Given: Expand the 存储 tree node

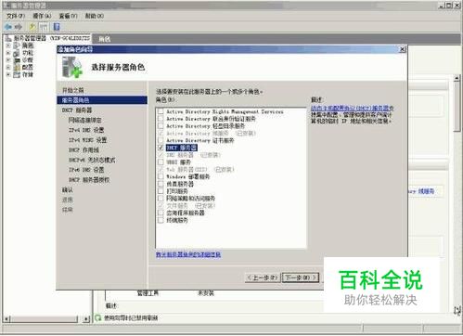Looking at the screenshot, I should point(8,74).
